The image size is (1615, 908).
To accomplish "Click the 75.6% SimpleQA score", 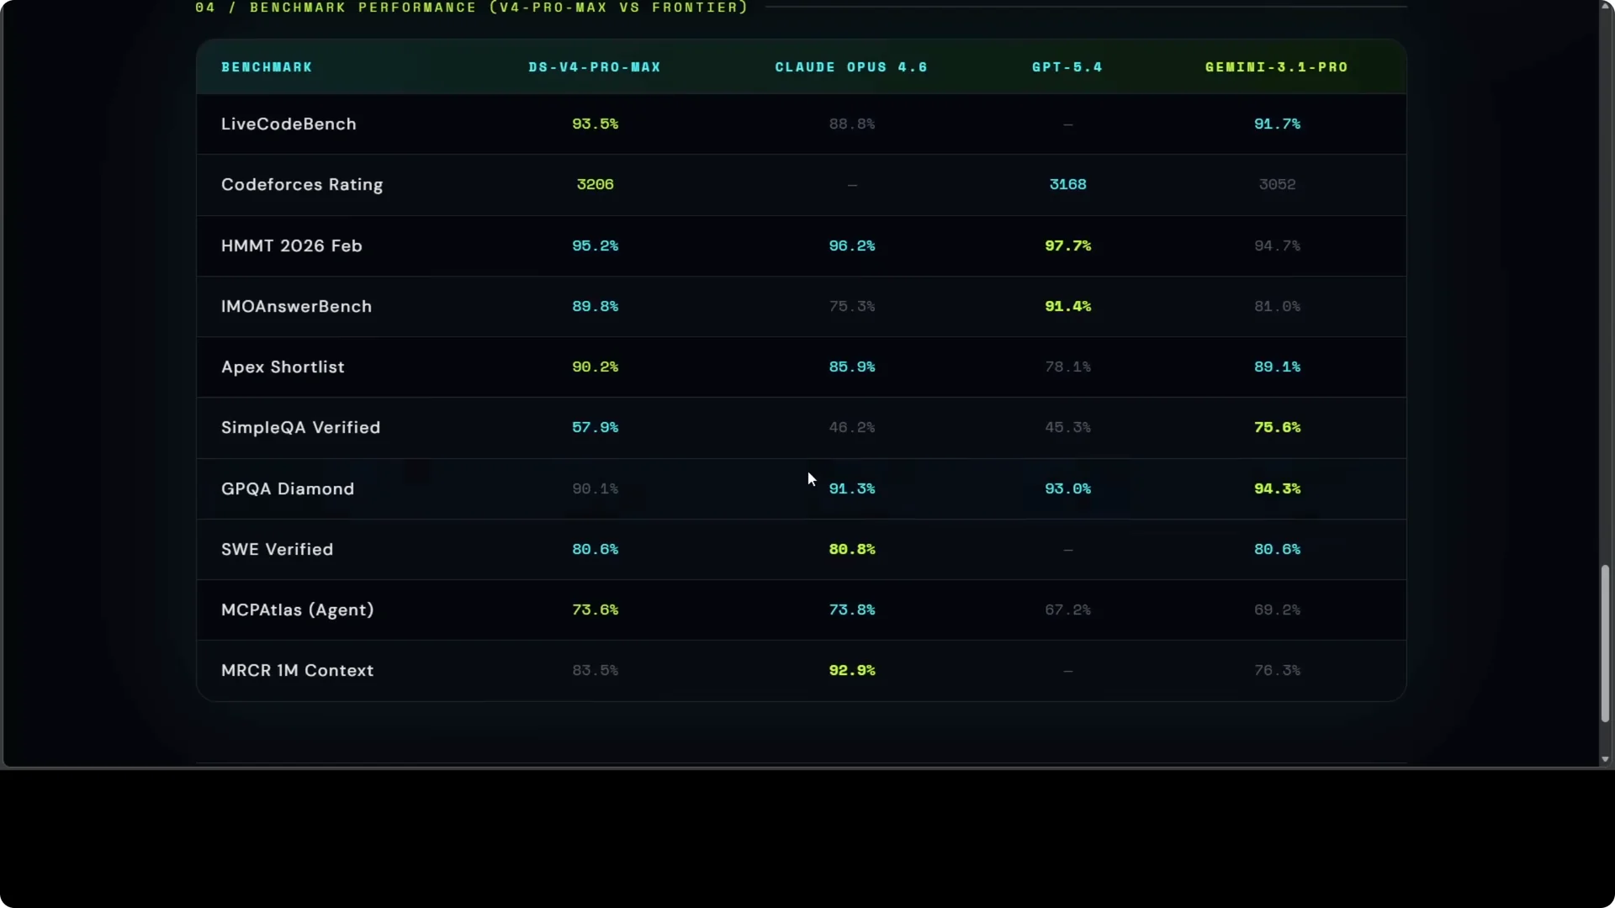I will pos(1277,427).
